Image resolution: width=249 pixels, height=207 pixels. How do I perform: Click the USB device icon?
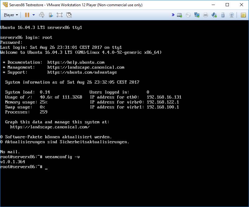click(223, 15)
